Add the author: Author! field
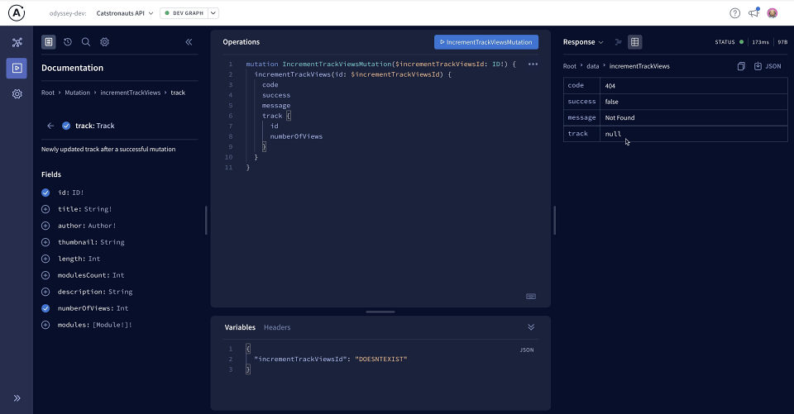The height and width of the screenshot is (414, 794). (x=45, y=226)
